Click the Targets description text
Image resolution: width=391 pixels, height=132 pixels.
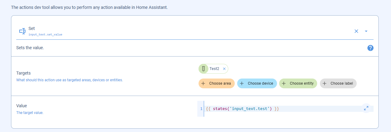[x=70, y=80]
